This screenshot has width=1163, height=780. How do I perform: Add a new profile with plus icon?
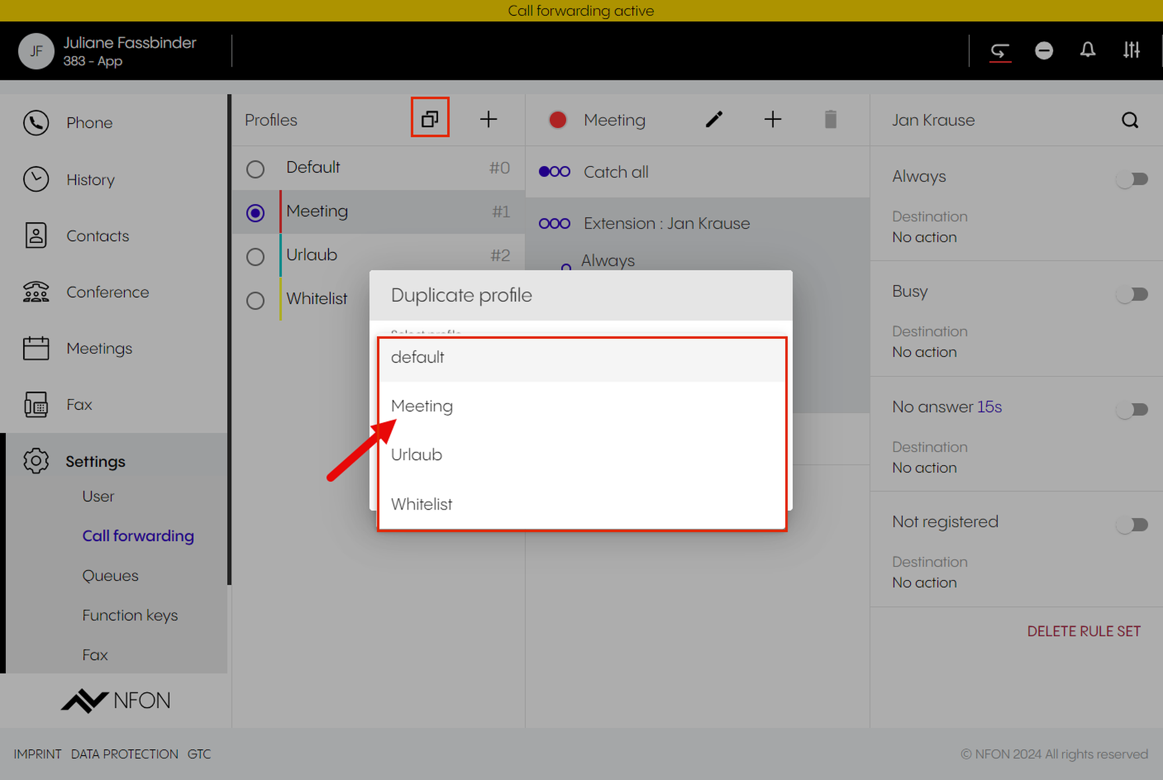point(488,119)
